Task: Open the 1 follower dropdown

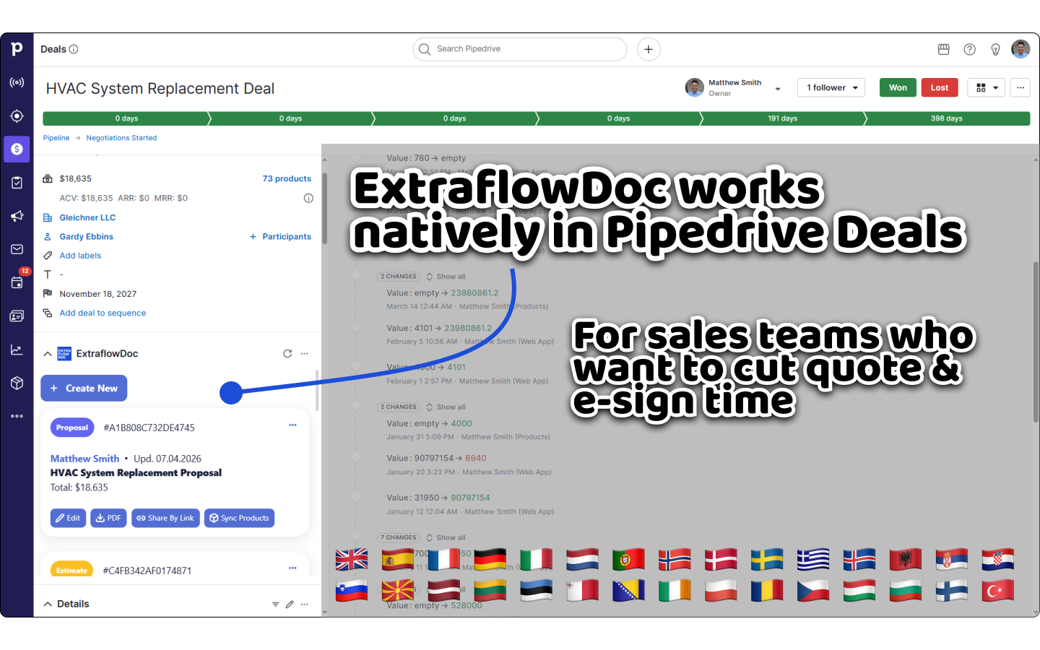Action: (831, 87)
